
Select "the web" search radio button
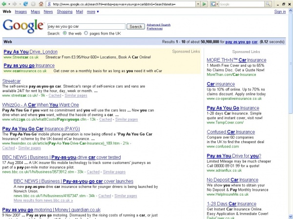[x=65, y=33]
